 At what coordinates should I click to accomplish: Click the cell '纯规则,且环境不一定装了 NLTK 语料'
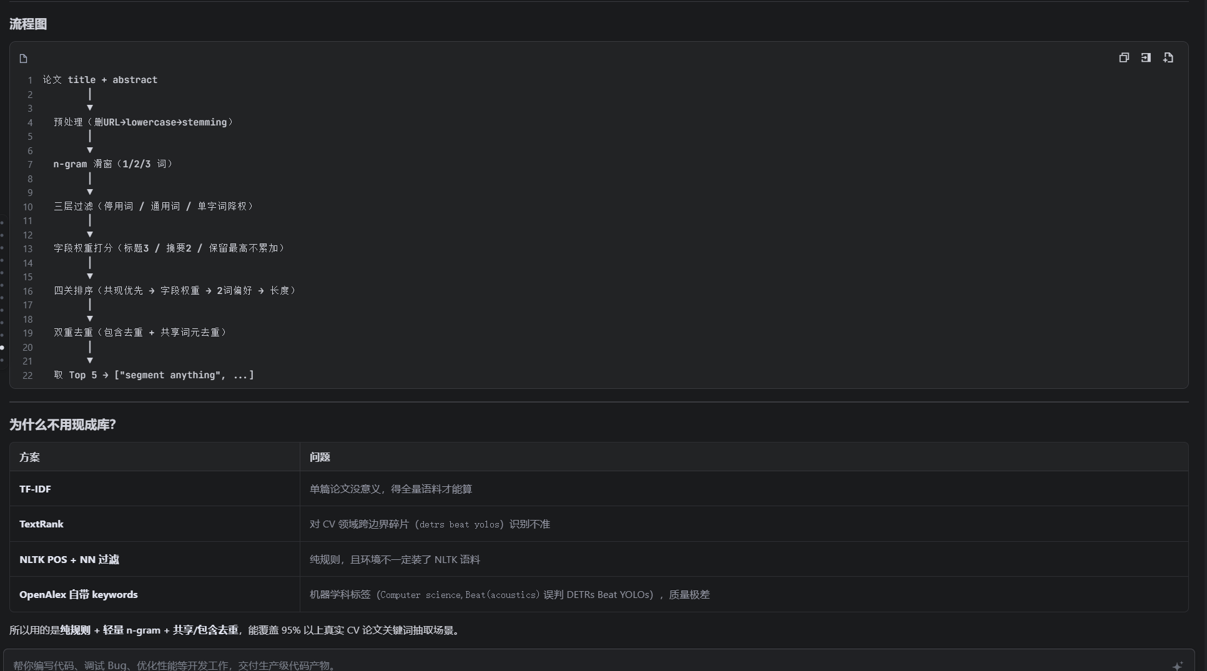click(x=744, y=559)
